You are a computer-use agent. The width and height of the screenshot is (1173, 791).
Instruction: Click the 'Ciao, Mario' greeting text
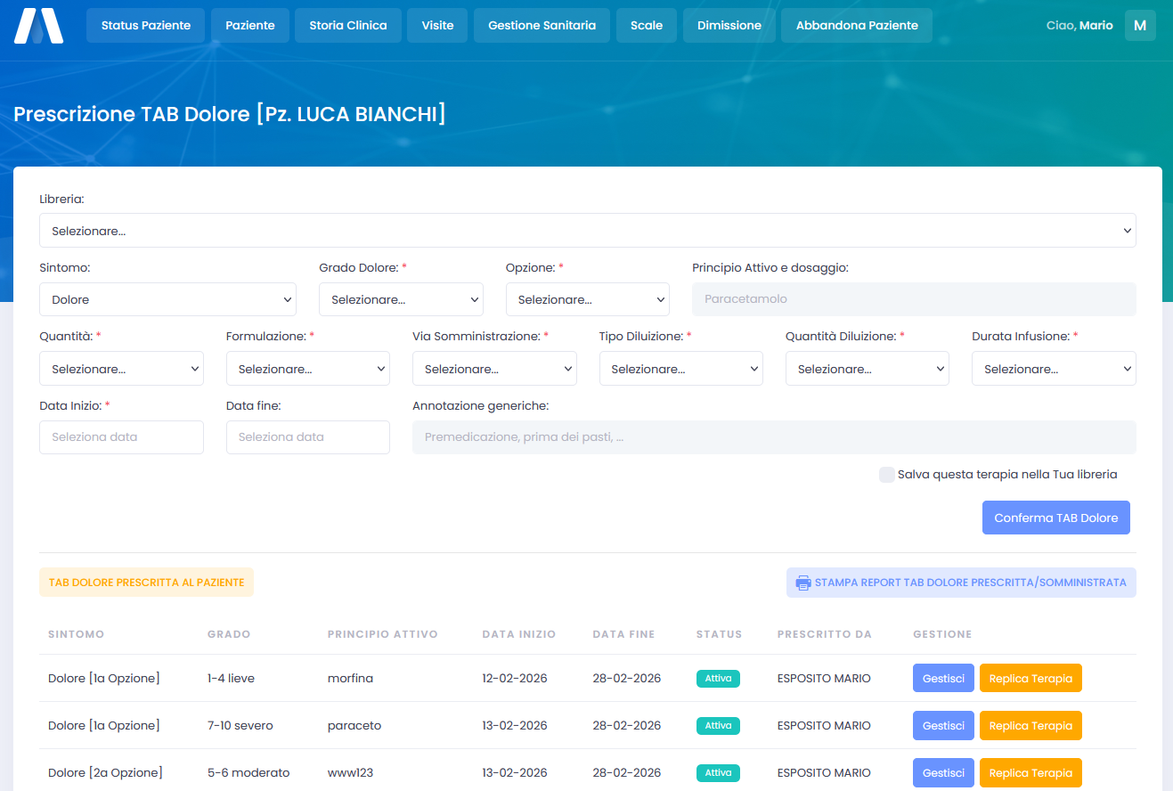[x=1079, y=26]
